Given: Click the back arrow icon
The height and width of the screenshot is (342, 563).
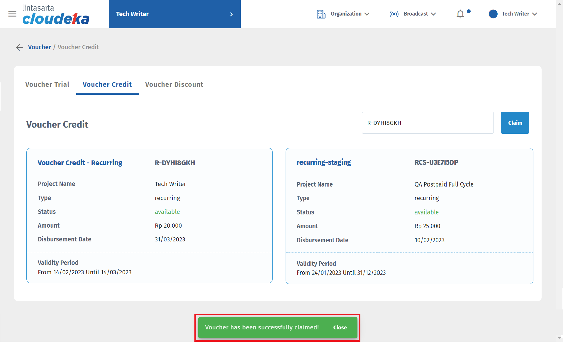Looking at the screenshot, I should coord(19,47).
